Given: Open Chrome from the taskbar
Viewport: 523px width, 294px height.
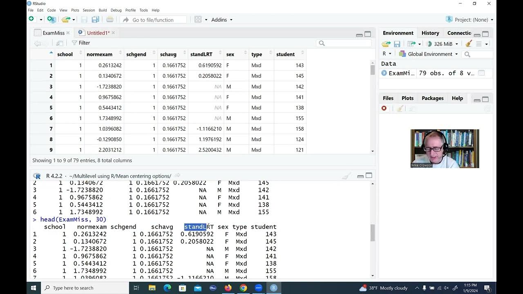Looking at the screenshot, I should (x=243, y=288).
